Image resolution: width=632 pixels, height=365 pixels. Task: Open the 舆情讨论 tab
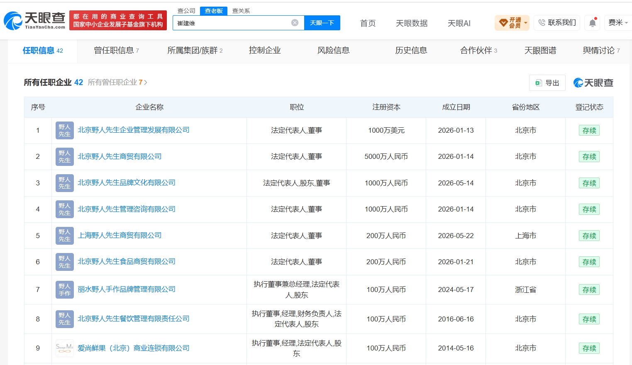pyautogui.click(x=601, y=51)
